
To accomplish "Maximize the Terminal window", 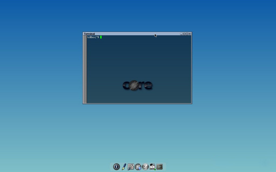I will [x=184, y=34].
